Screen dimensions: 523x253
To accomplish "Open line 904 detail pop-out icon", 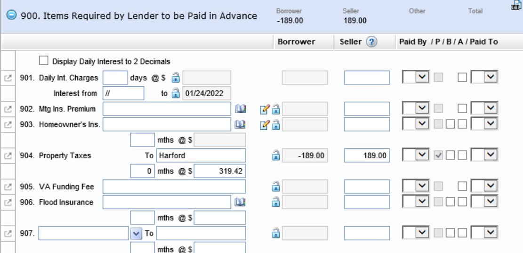I will tap(8, 155).
